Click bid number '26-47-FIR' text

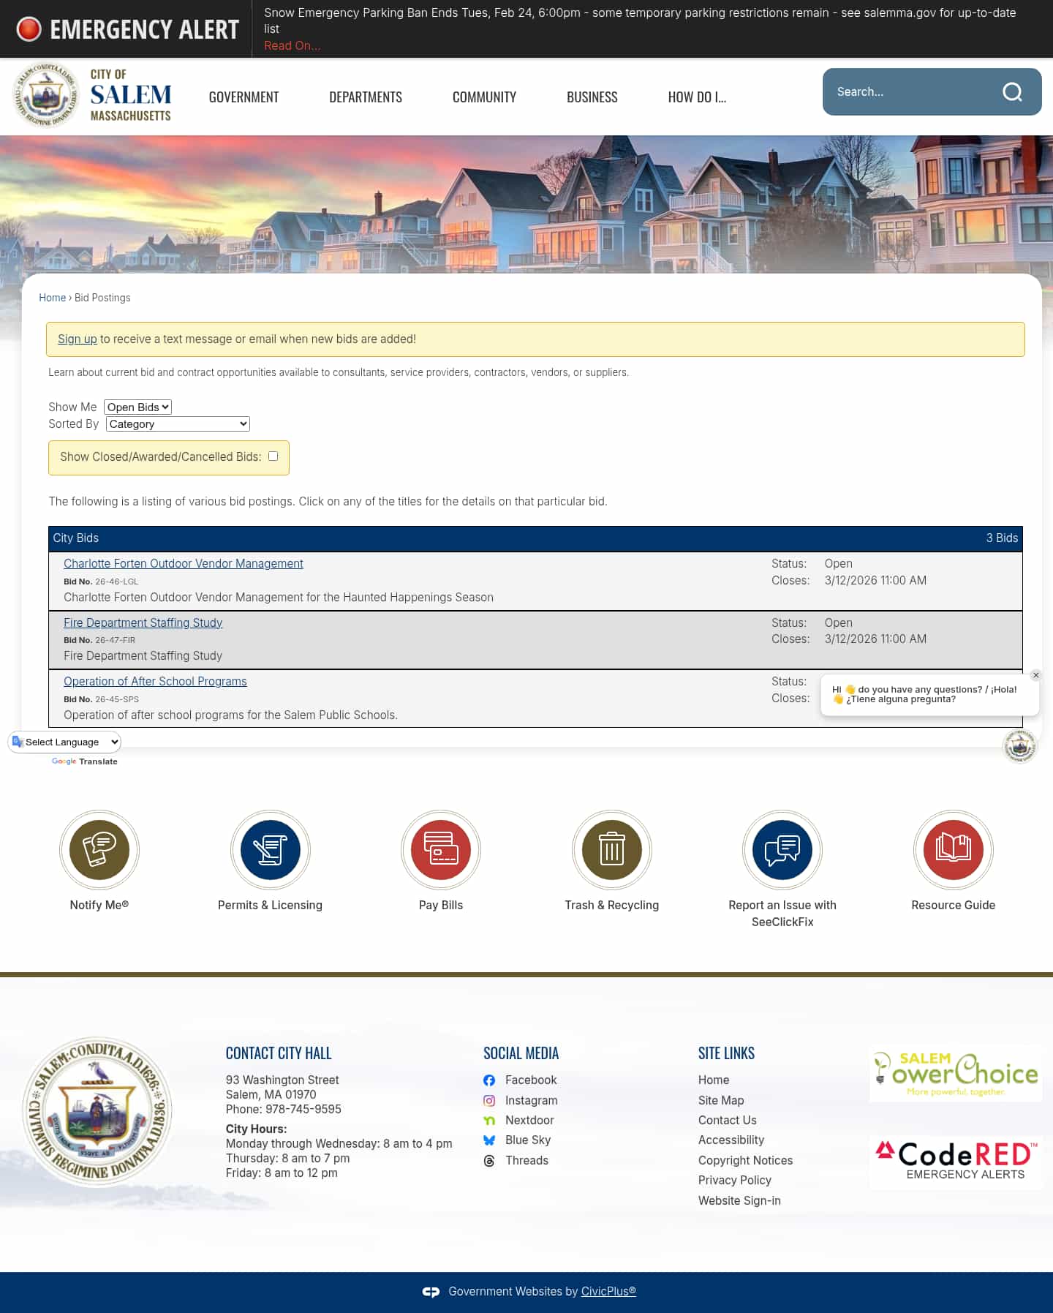pos(115,640)
